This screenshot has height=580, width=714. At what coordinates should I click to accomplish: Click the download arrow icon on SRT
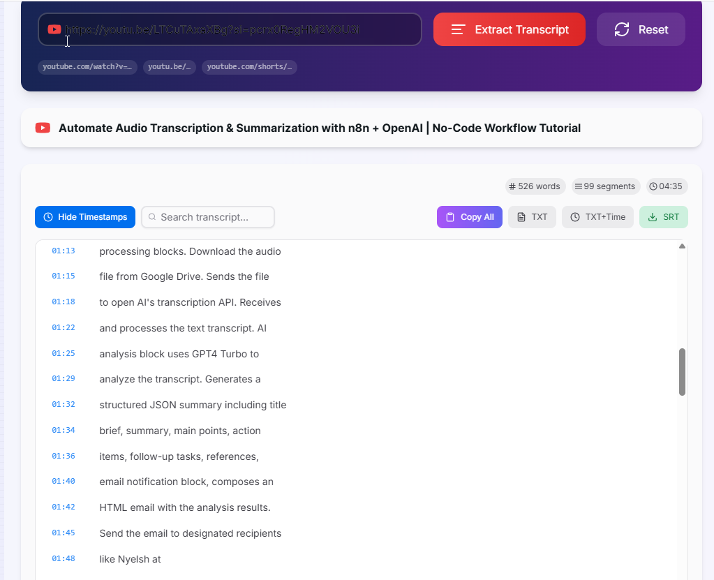(x=653, y=217)
